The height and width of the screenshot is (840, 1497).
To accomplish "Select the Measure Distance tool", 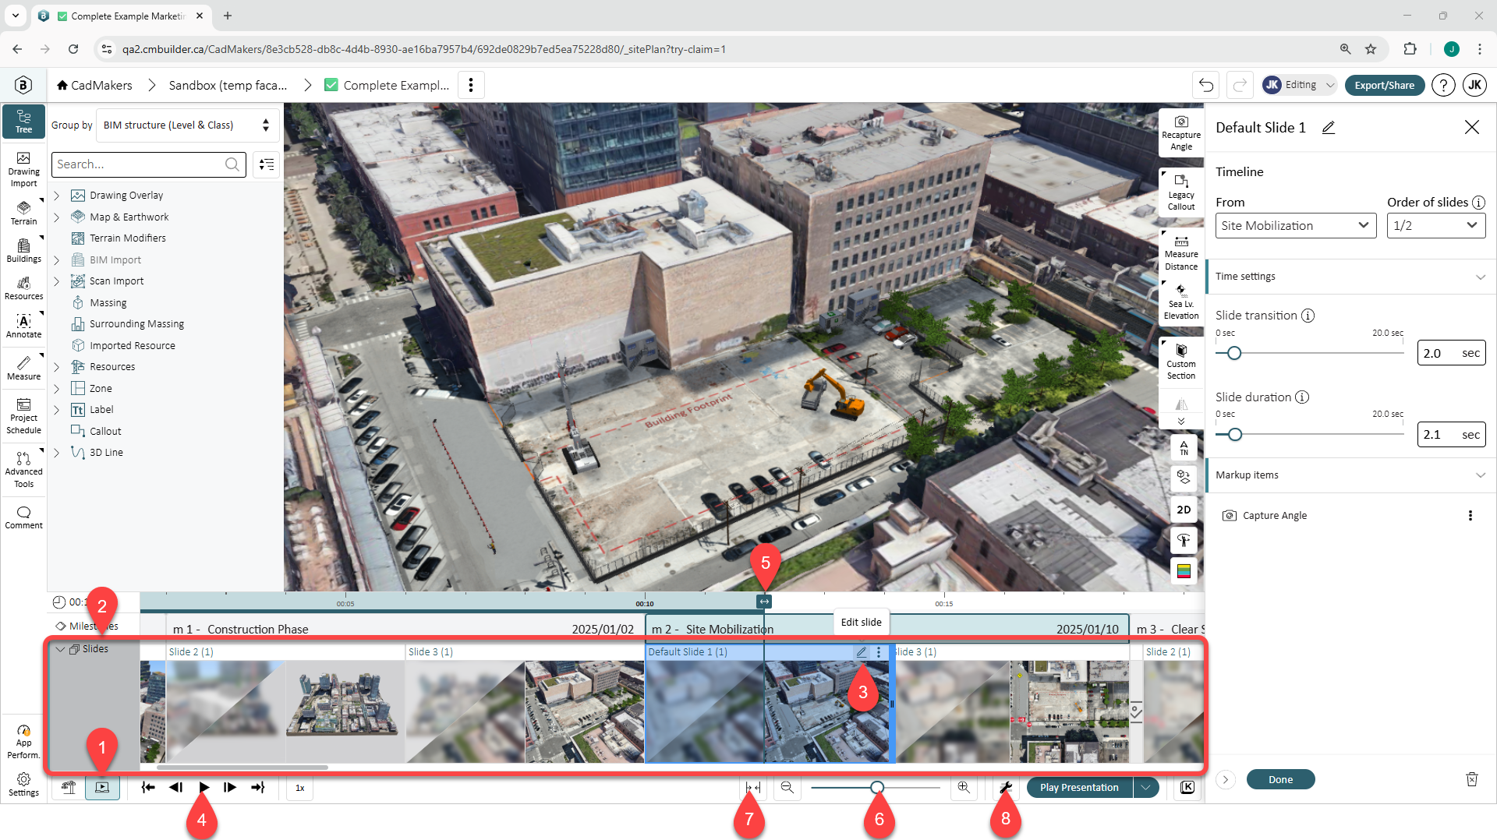I will click(x=1181, y=252).
